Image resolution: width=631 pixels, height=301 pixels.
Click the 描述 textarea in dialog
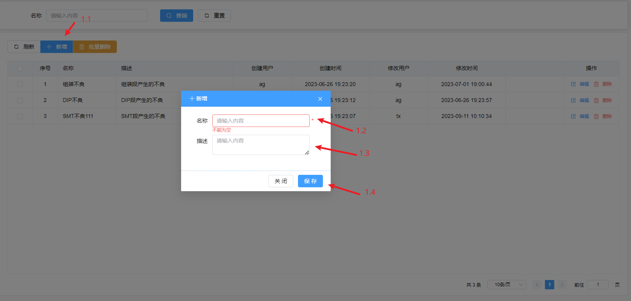261,144
